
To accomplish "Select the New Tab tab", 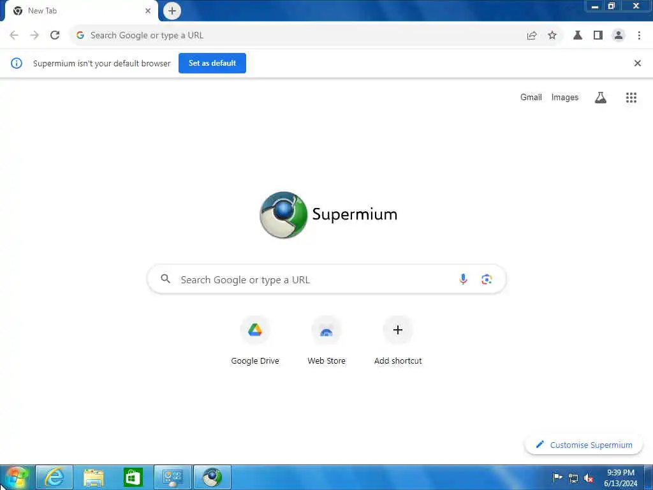I will tap(81, 11).
